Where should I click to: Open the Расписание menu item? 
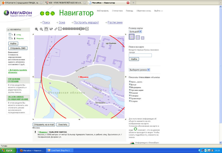click(115, 22)
